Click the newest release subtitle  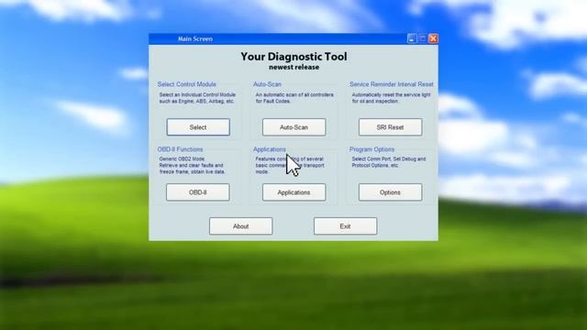(x=293, y=67)
